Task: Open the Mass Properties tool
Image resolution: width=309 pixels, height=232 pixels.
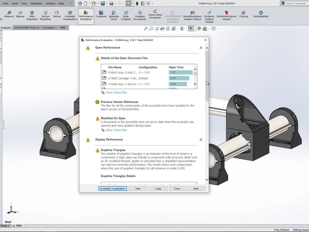Action: [x=32, y=15]
